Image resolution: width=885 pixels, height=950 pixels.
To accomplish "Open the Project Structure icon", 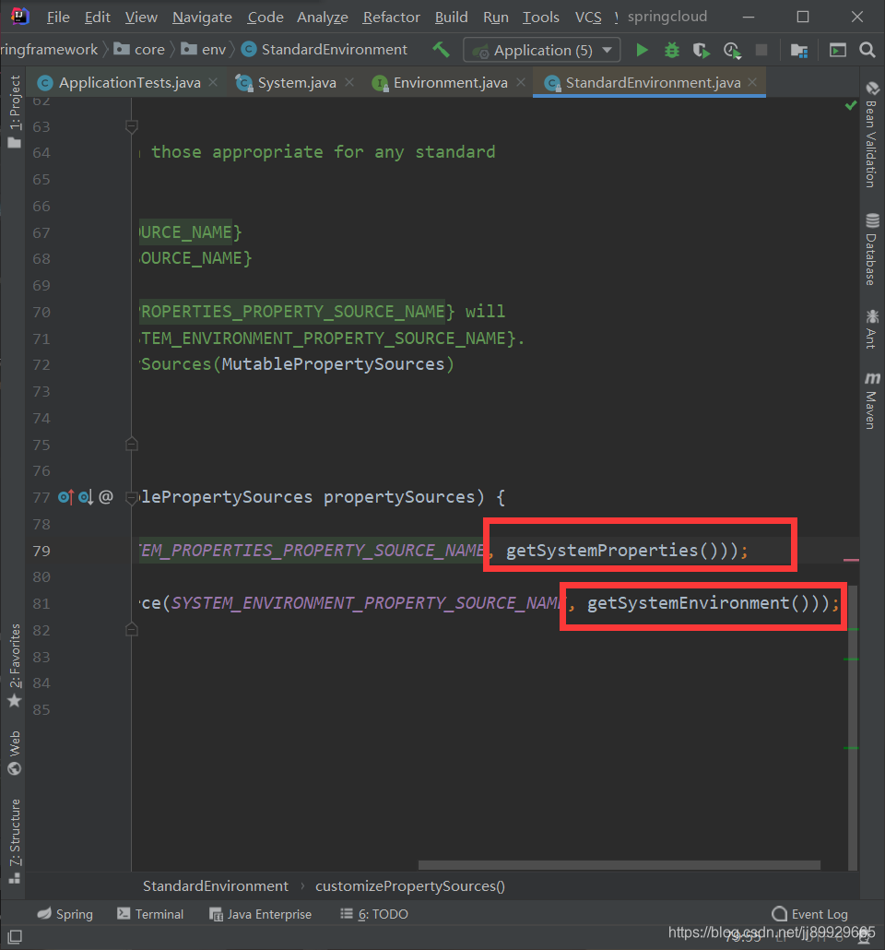I will point(799,51).
